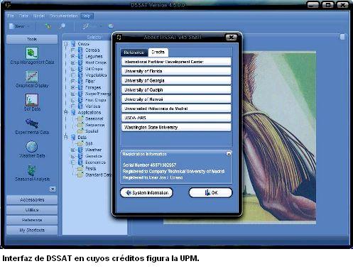This screenshot has width=353, height=271.
Task: Expand the Legumes tree node
Action: click(x=73, y=56)
